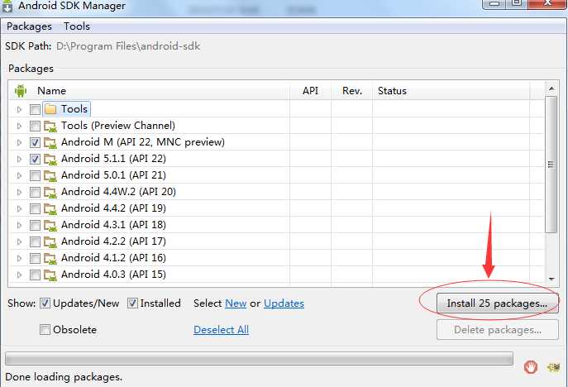Expand the Tools tree node
This screenshot has width=568, height=387.
19,109
